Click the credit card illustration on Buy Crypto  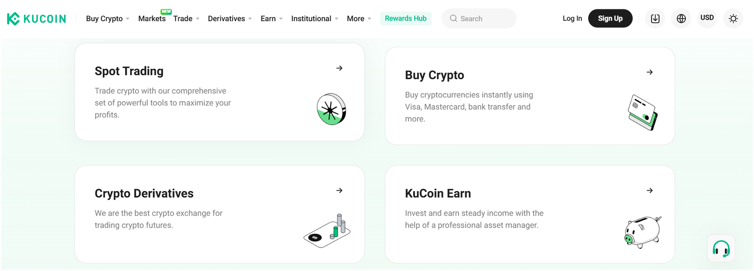pyautogui.click(x=642, y=112)
